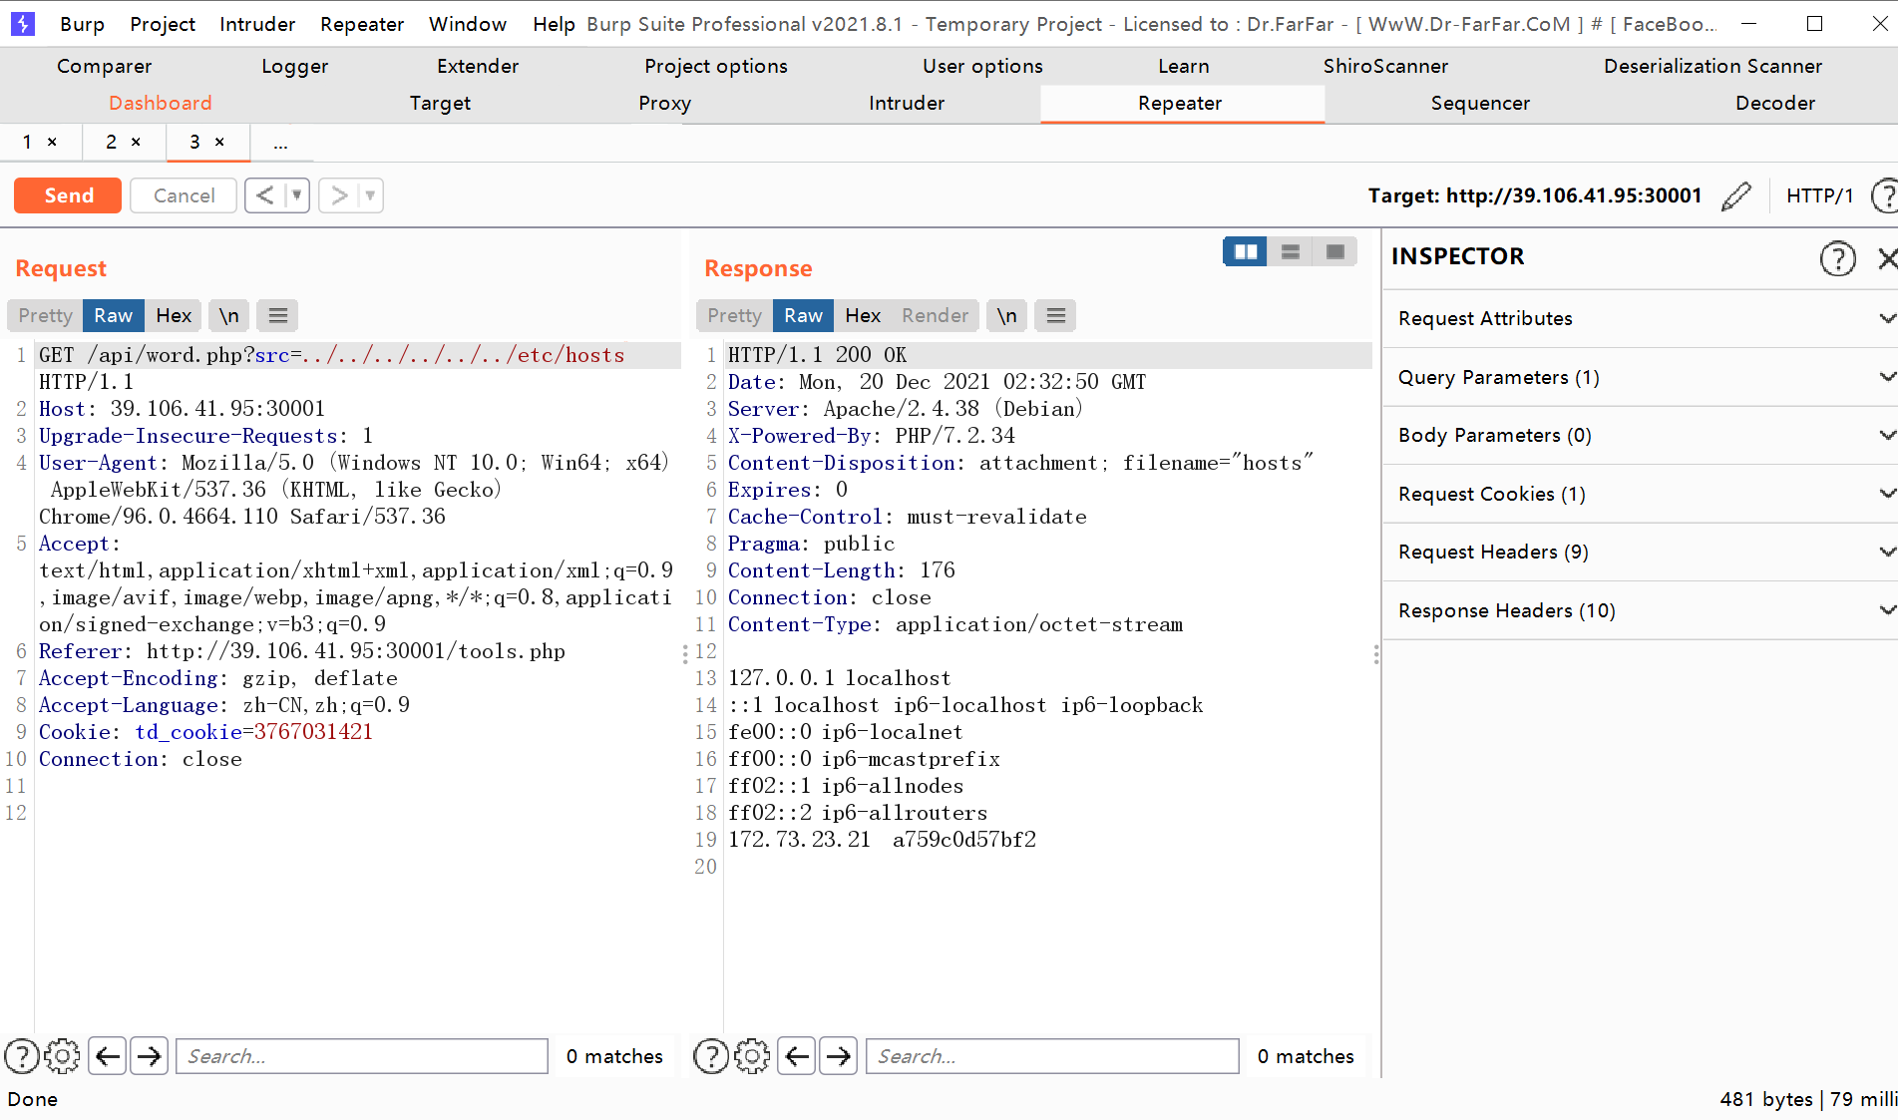Open Inspector help icon
Viewport: 1898px width, 1120px height.
1837,258
